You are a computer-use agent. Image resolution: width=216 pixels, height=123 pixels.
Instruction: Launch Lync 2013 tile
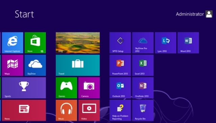(165, 43)
